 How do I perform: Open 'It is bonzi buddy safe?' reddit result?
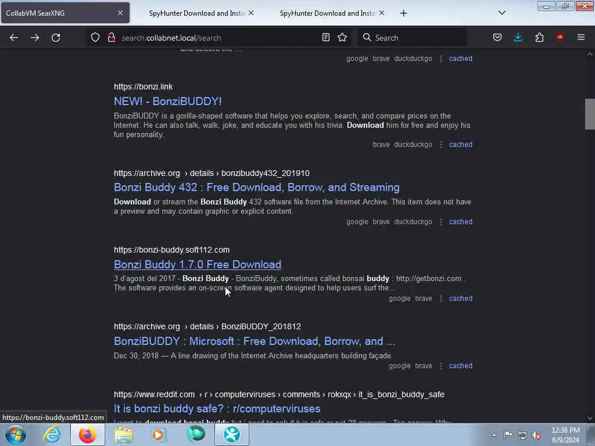[217, 408]
